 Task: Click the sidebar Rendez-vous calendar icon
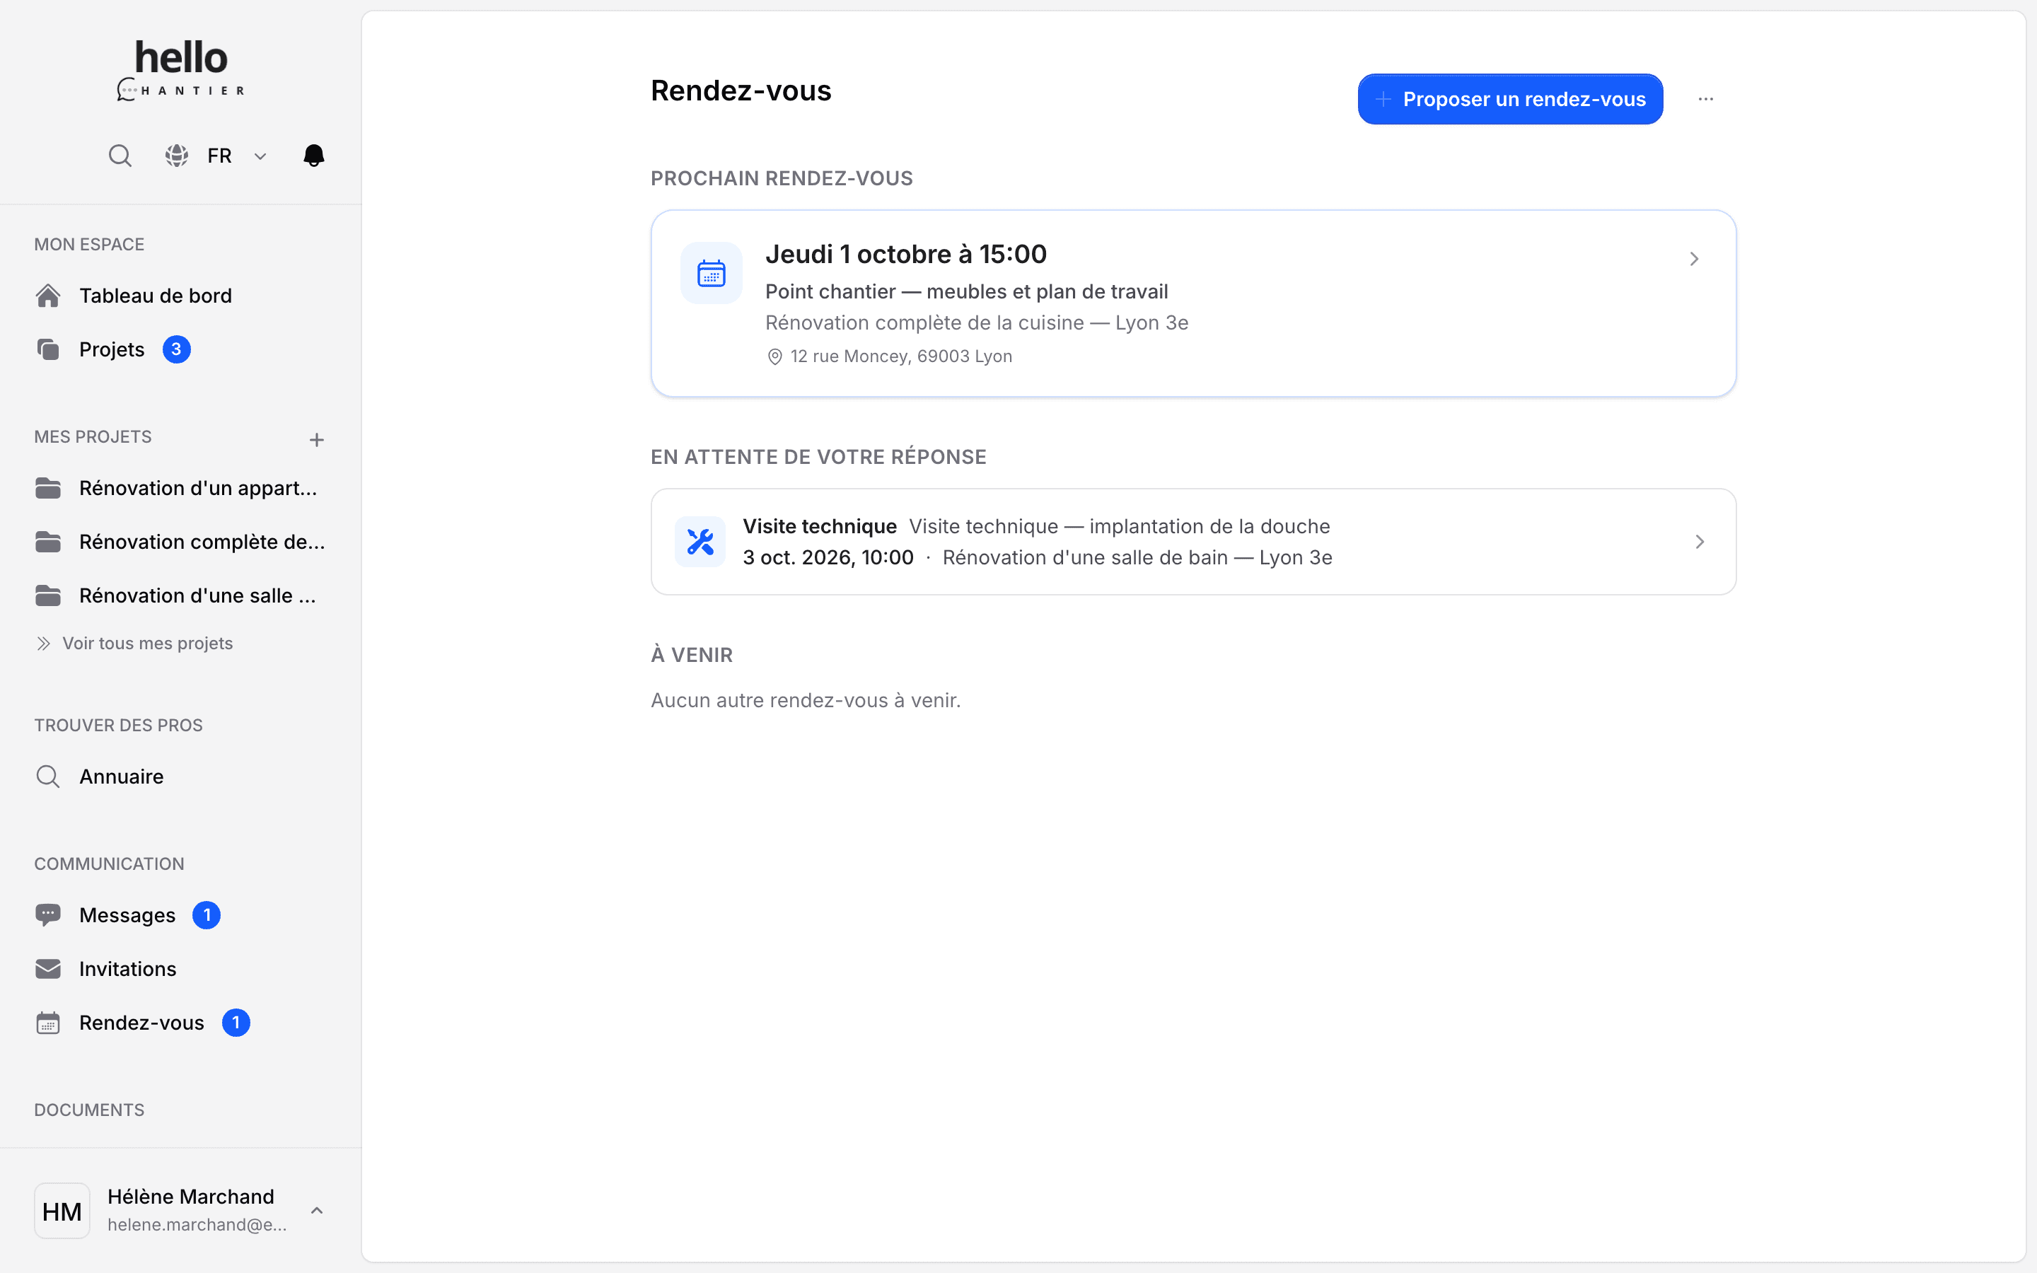48,1023
